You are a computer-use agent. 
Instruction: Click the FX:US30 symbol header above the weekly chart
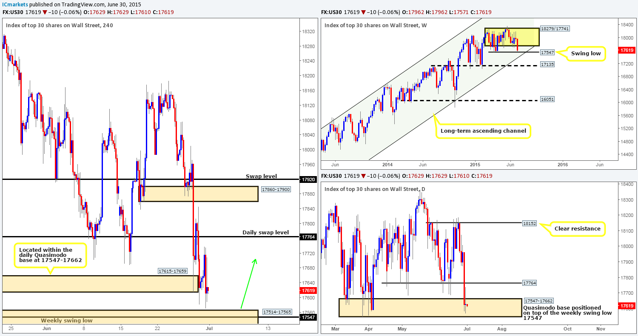click(x=331, y=12)
